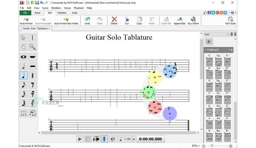Toggle the quarter note tool off
Image resolution: width=256 pixels, height=148 pixels.
click(x=23, y=76)
